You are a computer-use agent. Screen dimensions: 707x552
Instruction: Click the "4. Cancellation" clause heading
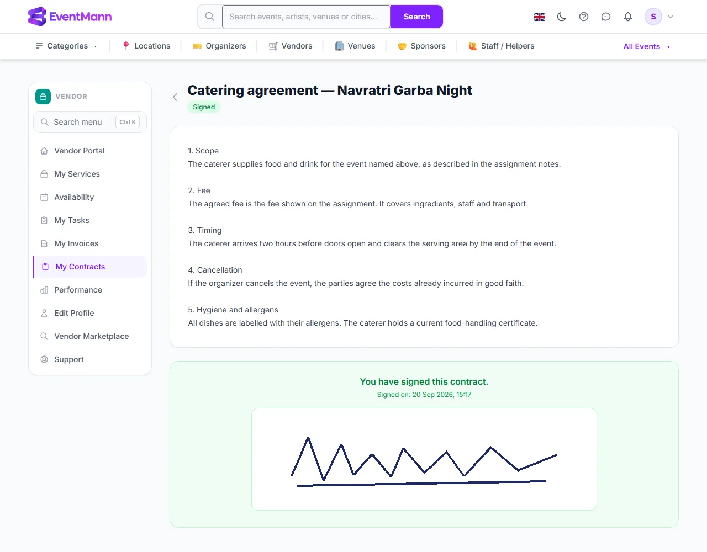215,270
